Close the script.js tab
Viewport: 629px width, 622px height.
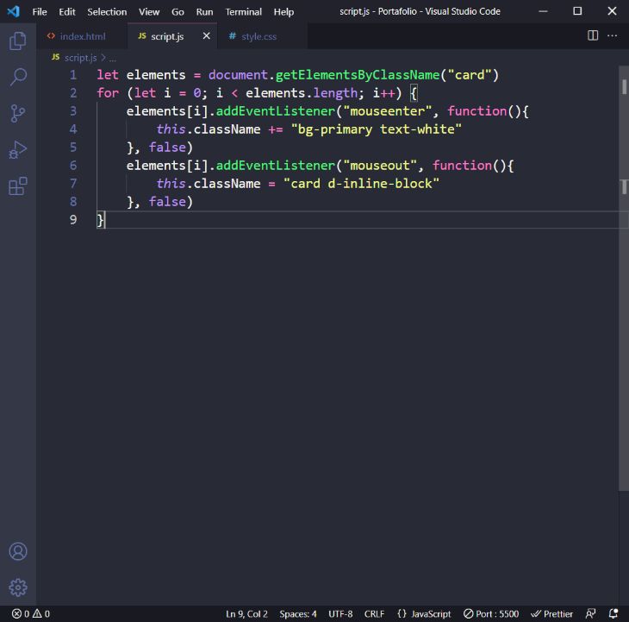click(205, 36)
